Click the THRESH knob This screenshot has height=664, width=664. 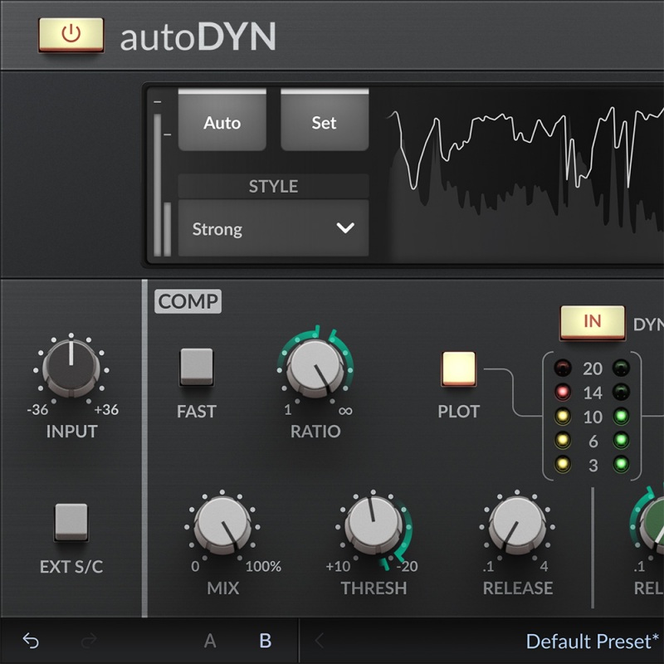[x=373, y=525]
